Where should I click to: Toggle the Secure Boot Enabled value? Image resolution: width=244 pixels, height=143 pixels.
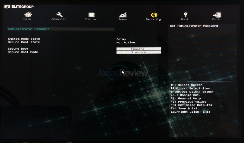click(x=139, y=49)
